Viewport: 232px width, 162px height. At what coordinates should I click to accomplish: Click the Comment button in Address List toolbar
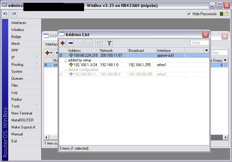[99, 43]
